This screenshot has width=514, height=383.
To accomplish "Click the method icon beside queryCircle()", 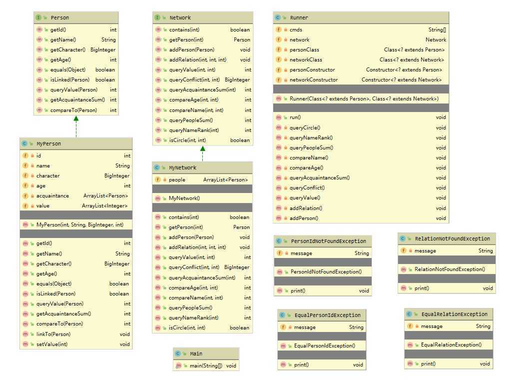I will [279, 127].
